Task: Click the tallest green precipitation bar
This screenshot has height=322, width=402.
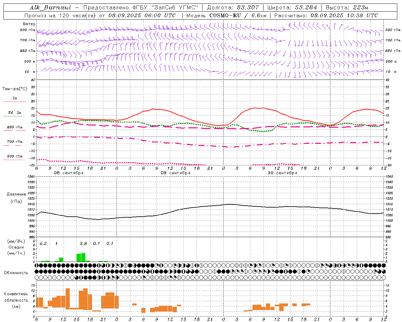Action: coord(83,257)
